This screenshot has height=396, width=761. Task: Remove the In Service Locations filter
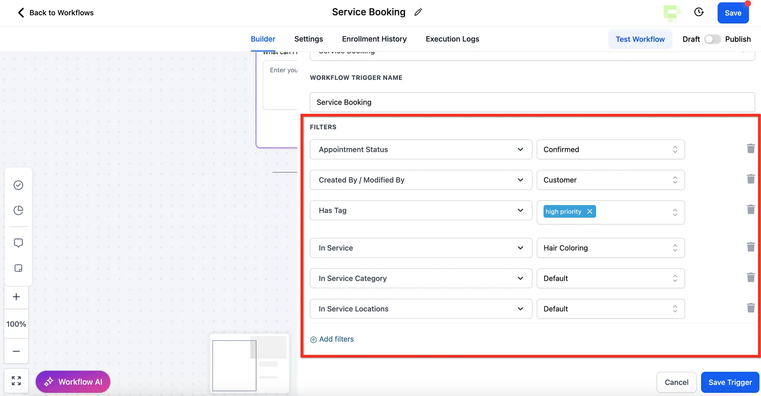click(751, 308)
